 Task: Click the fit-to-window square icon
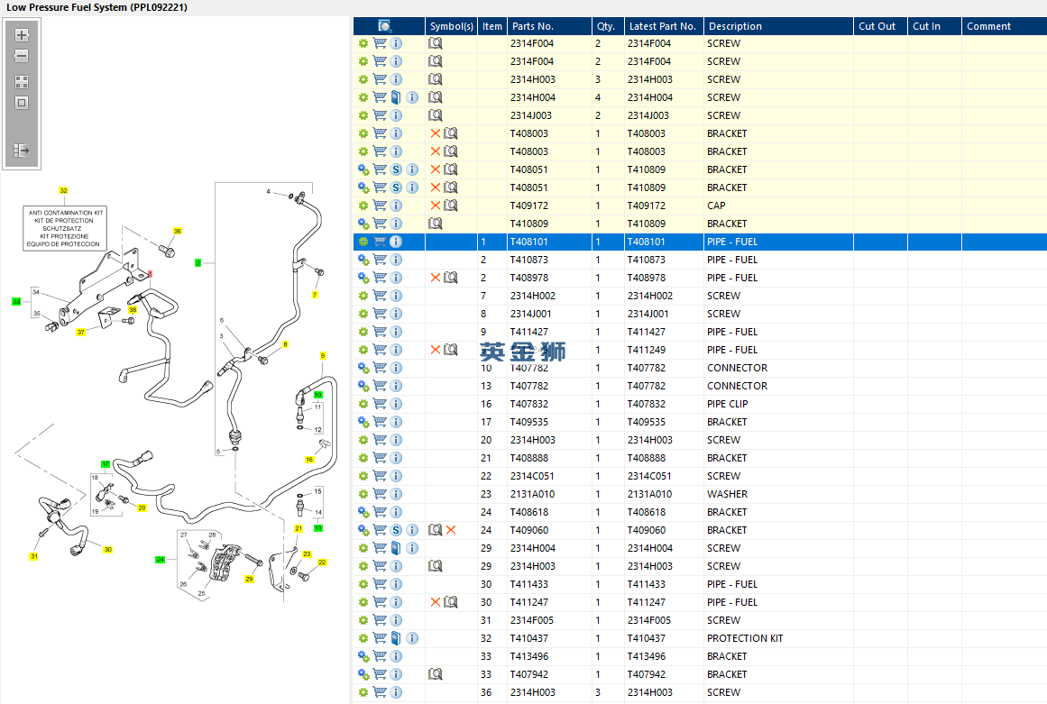[x=22, y=103]
